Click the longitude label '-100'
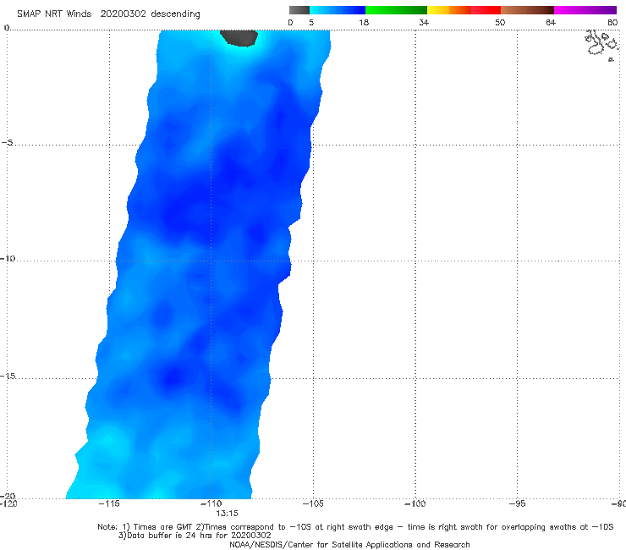626x550 pixels. click(x=415, y=503)
